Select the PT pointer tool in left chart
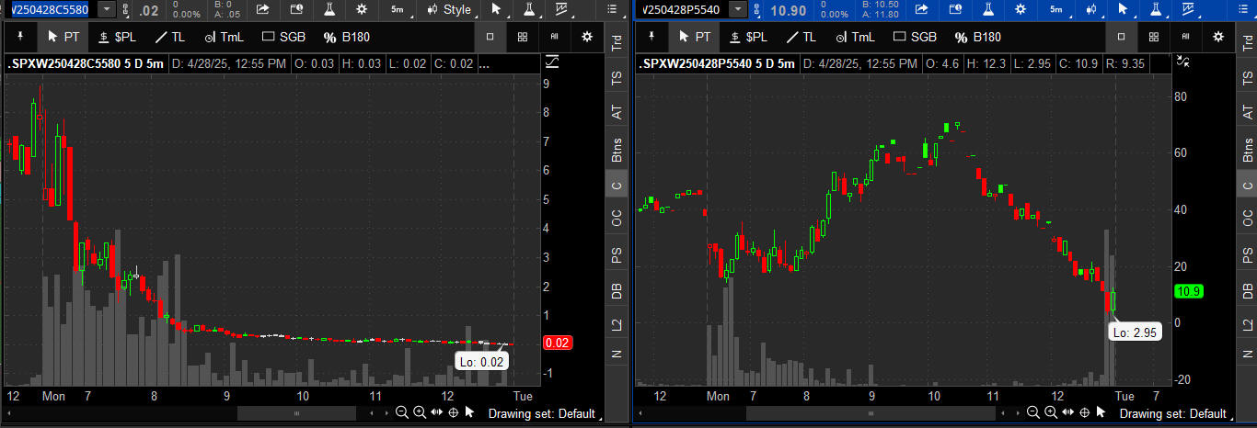1257x428 pixels. pyautogui.click(x=63, y=38)
